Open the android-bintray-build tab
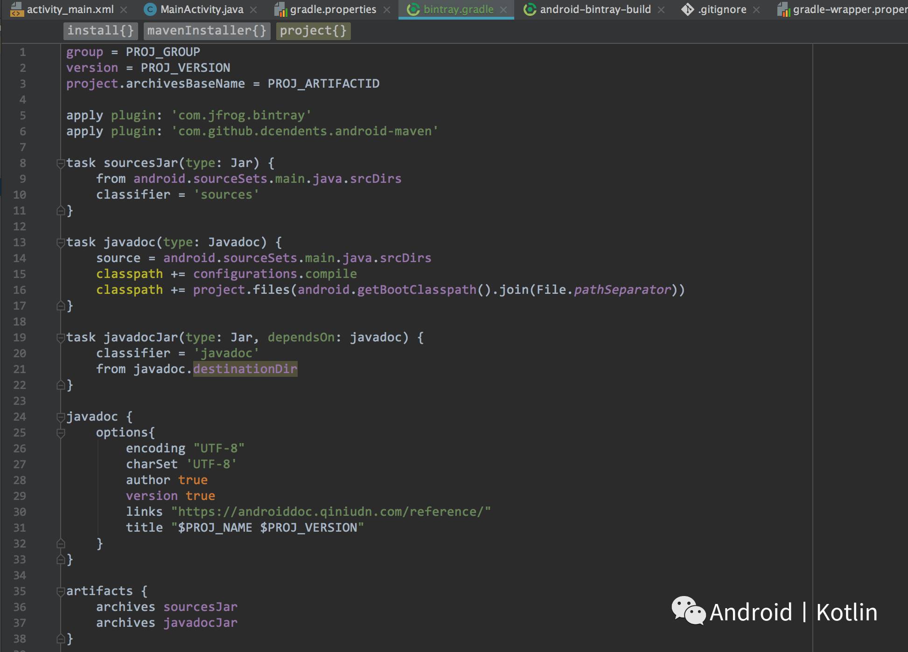Image resolution: width=908 pixels, height=652 pixels. pos(595,10)
